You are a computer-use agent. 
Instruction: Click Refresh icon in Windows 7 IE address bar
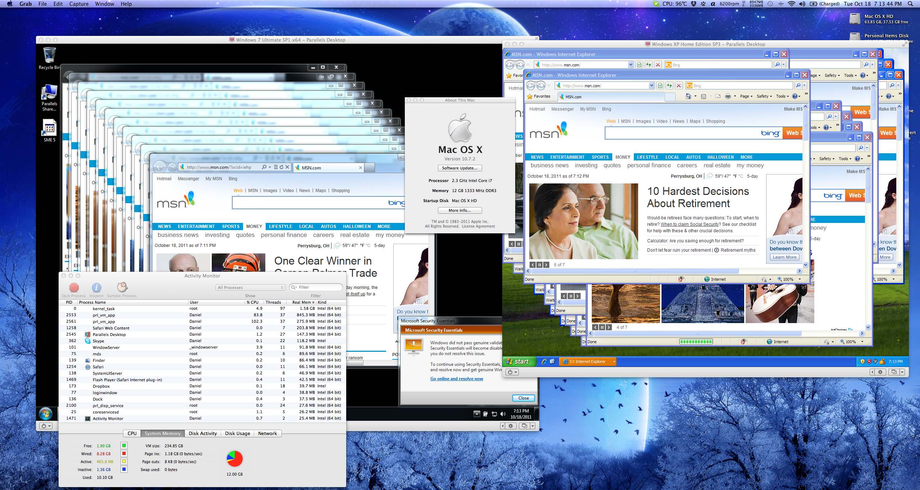281,167
